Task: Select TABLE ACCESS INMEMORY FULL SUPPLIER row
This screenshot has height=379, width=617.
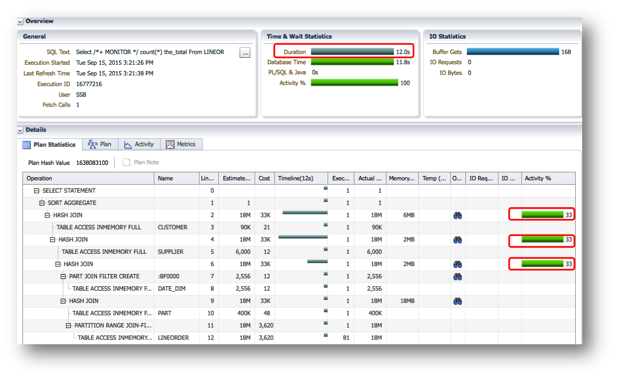Action: [299, 252]
